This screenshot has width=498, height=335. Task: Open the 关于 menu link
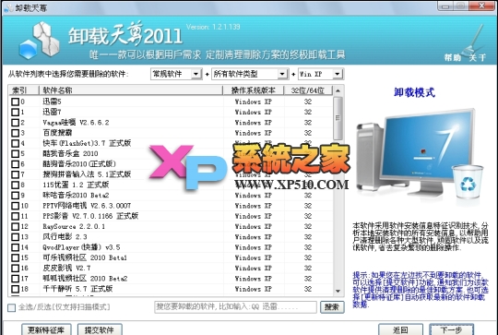[x=478, y=57]
